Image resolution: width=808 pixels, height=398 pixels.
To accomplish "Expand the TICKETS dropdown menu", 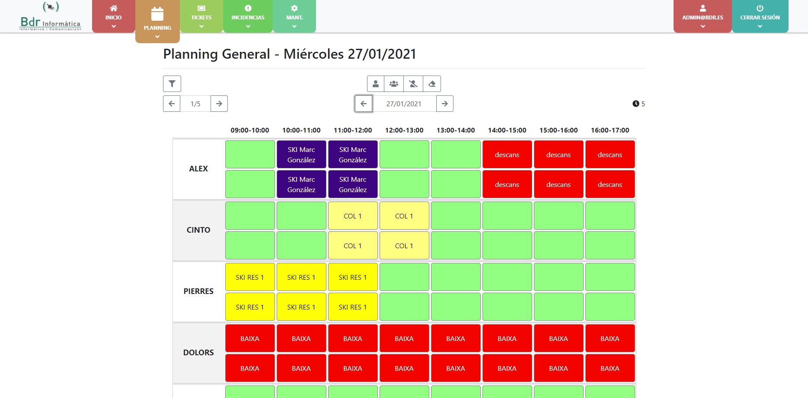I will pyautogui.click(x=201, y=17).
